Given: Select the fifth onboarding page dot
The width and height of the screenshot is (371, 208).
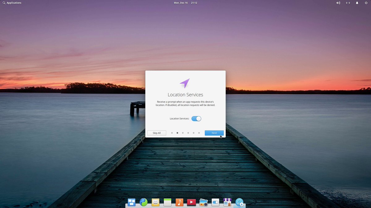Looking at the screenshot, I should pyautogui.click(x=194, y=133).
